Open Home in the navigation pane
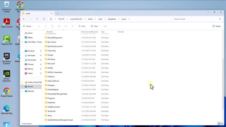 click(30, 33)
